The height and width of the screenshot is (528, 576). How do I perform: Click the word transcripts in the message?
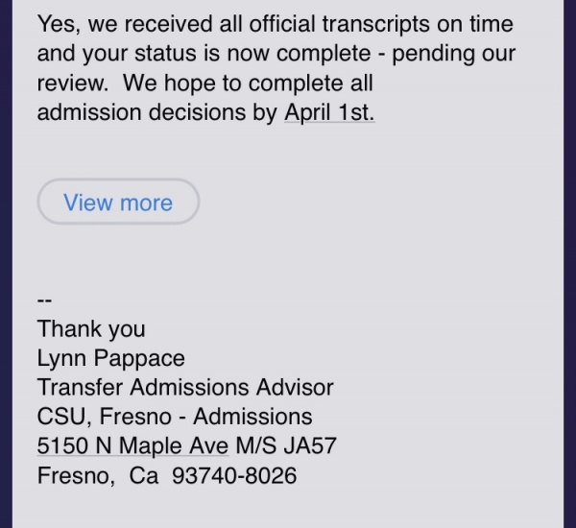click(x=375, y=24)
